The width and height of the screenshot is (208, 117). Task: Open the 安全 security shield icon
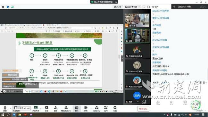coord(46,109)
